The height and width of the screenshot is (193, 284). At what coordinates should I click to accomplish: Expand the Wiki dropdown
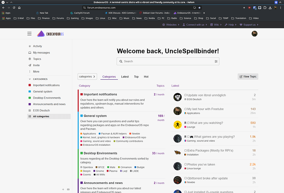tap(216, 25)
